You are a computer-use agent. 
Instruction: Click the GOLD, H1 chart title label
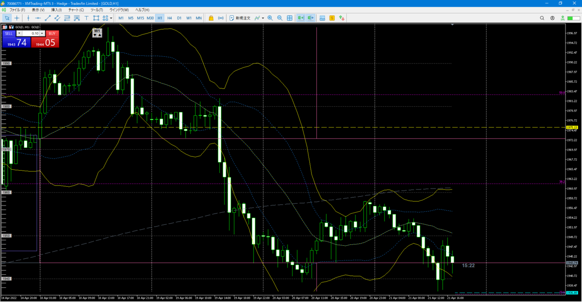click(x=27, y=27)
